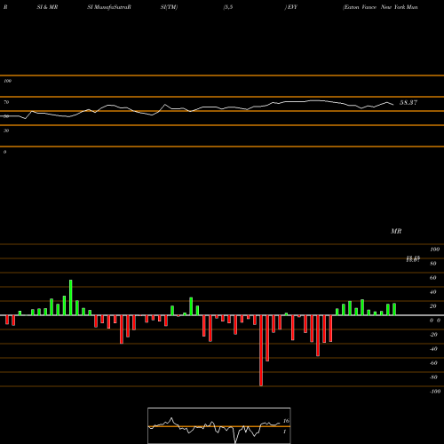
Task: Click the -20 axis label in the MR panel
Action: 433,335
